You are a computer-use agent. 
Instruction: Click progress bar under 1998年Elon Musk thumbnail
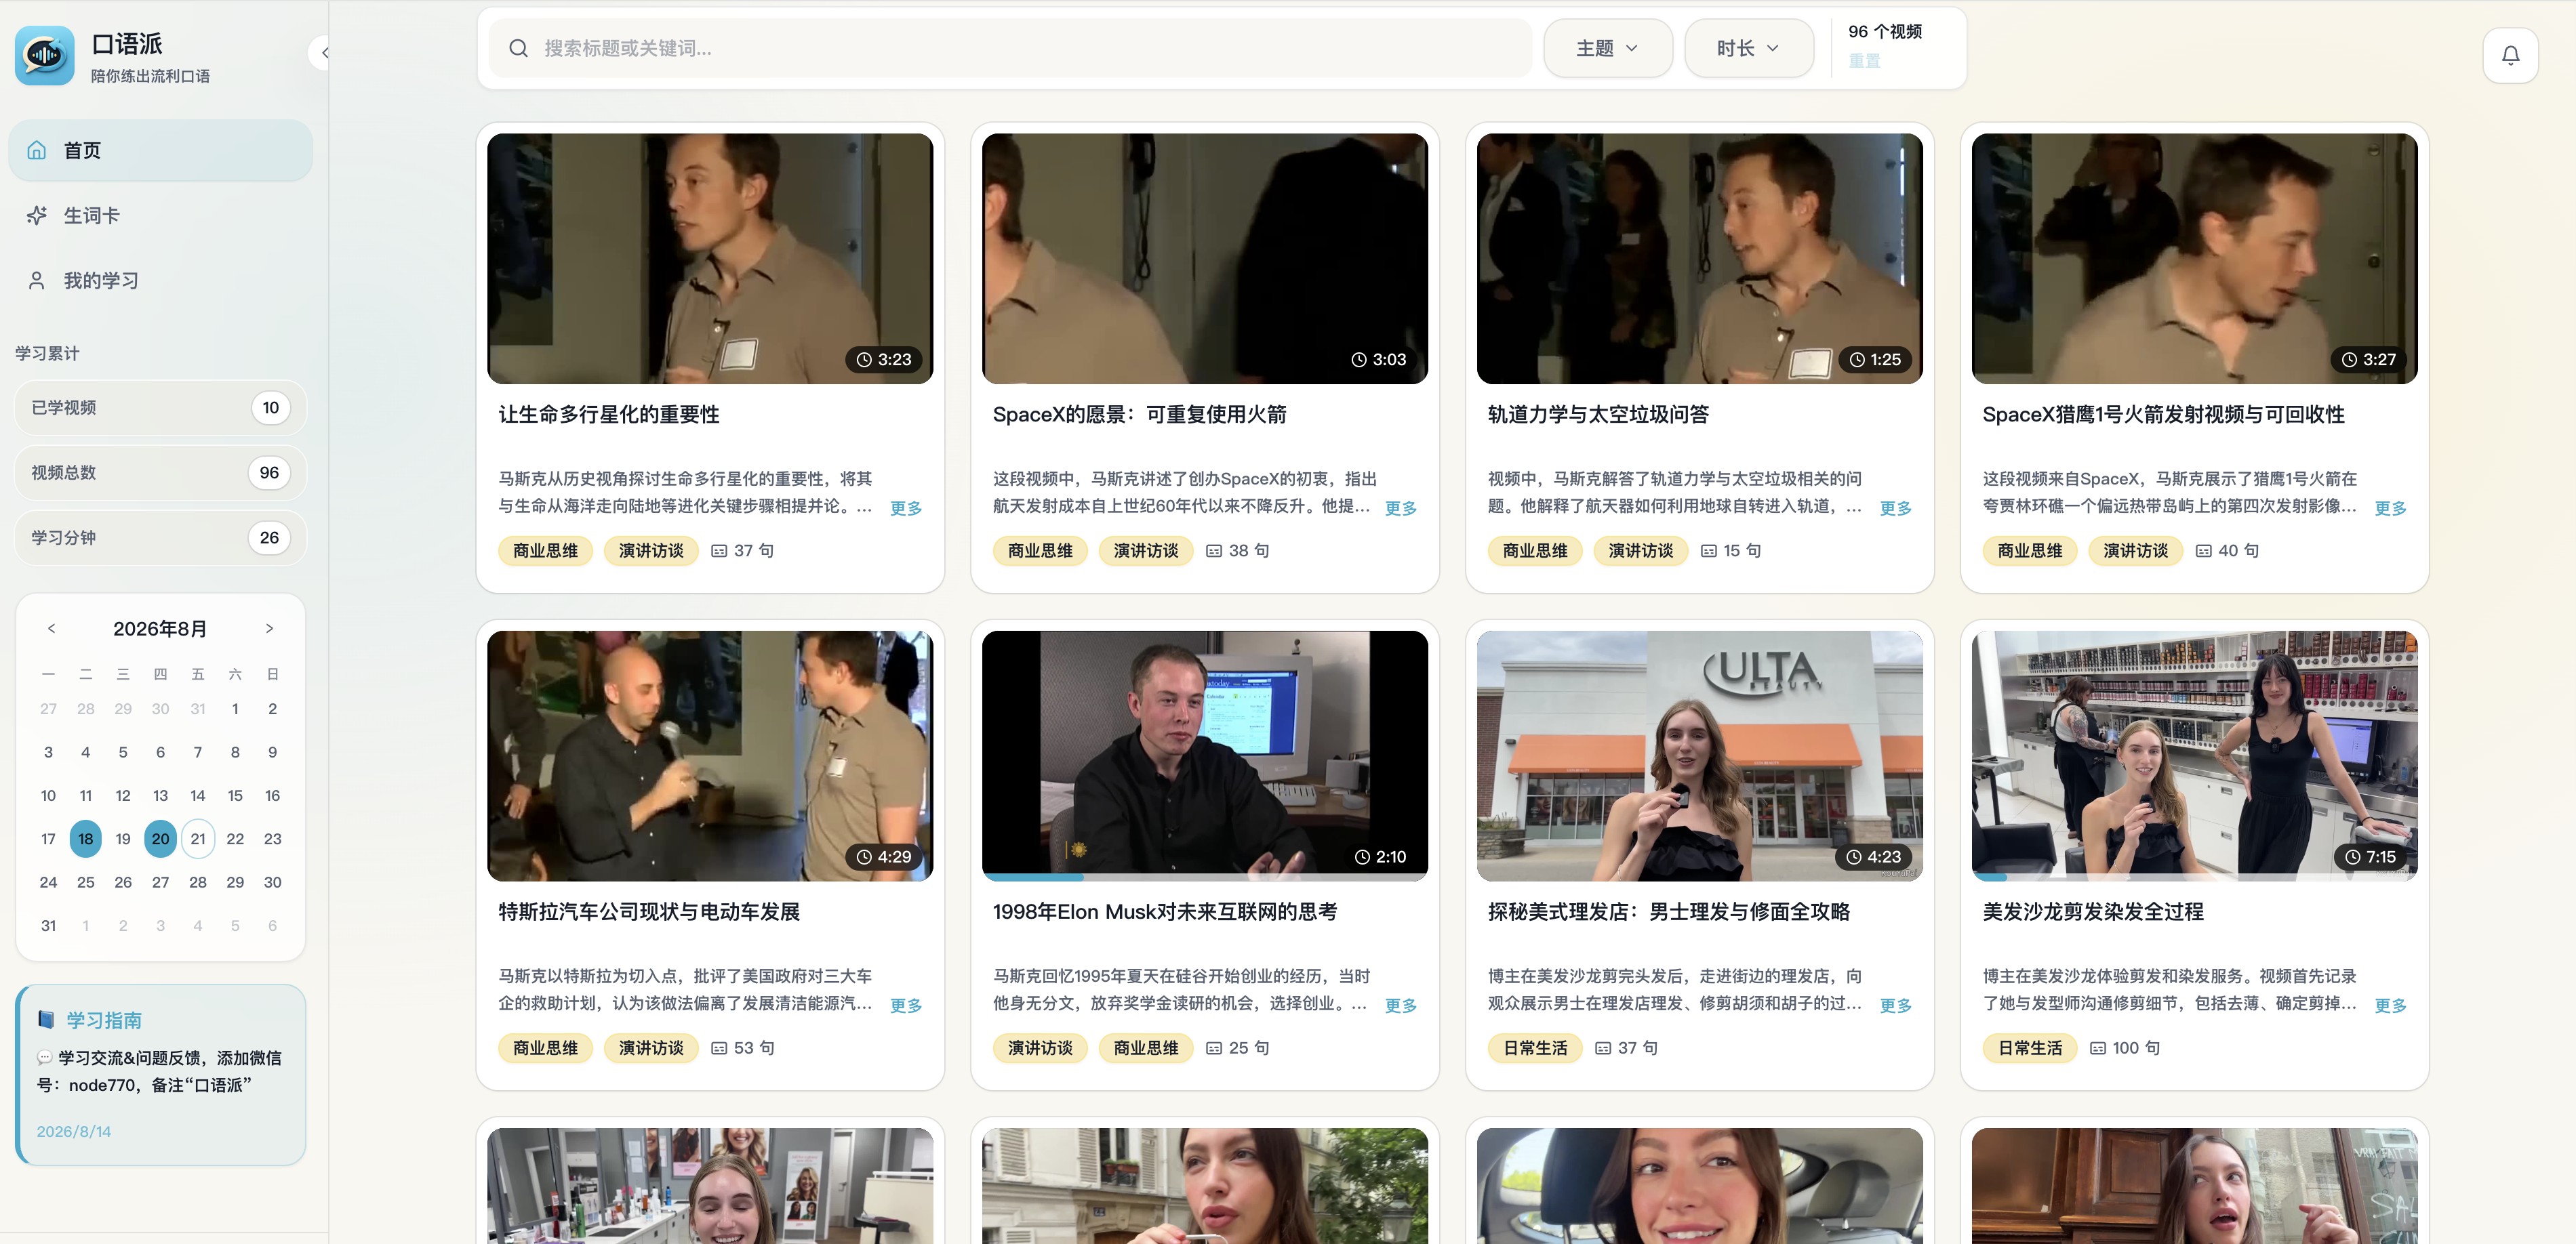click(1204, 877)
